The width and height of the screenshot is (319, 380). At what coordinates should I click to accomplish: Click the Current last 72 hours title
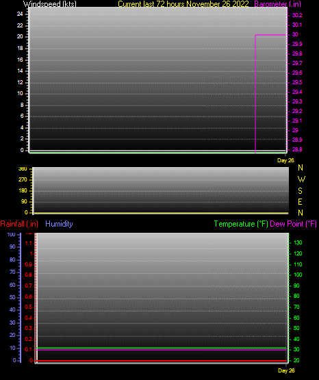coord(183,3)
